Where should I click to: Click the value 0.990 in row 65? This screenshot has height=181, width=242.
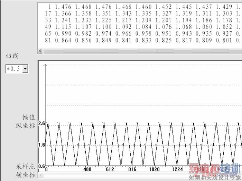point(63,34)
